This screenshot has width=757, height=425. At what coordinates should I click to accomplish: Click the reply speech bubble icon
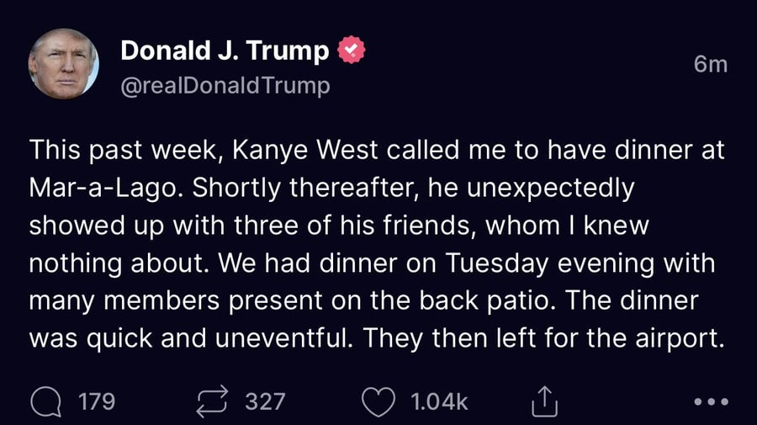46,401
